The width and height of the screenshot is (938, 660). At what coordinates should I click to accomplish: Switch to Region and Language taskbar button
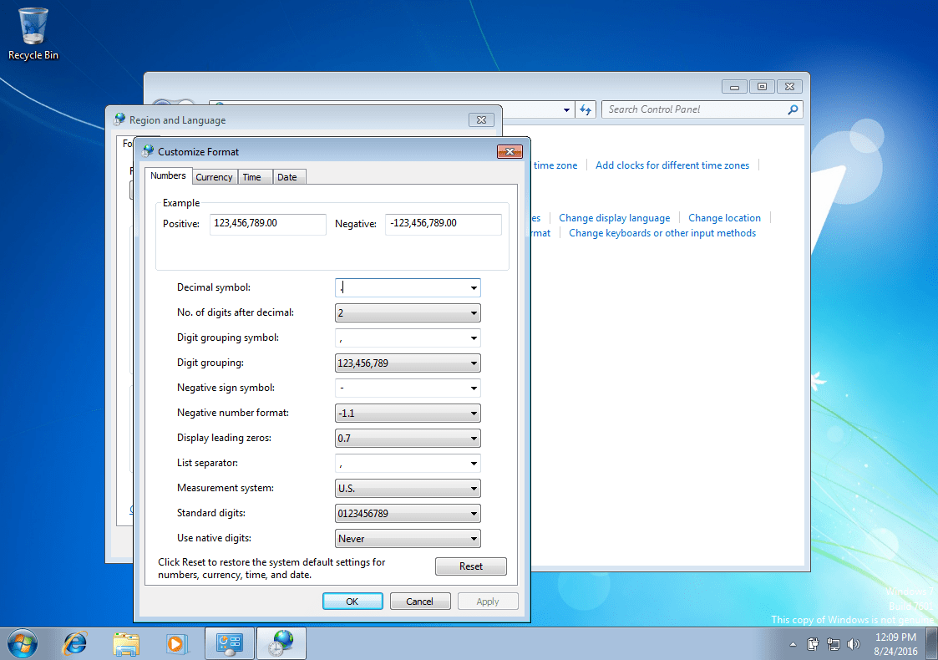281,644
